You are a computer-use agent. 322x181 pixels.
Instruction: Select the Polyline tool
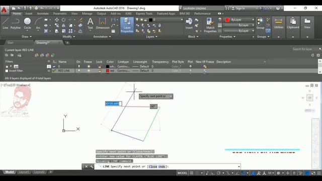pos(16,23)
